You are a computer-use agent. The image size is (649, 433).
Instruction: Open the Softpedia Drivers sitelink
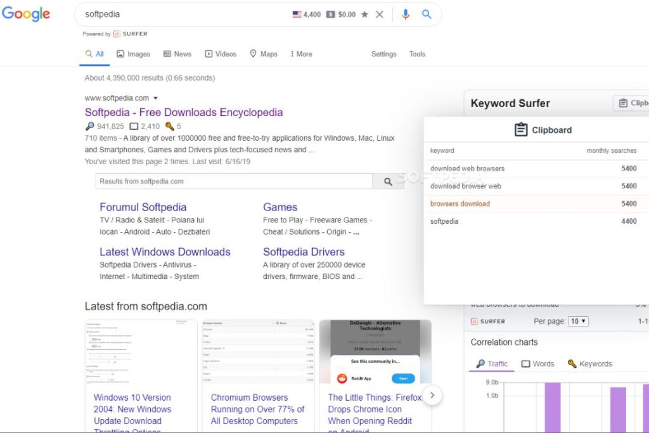(x=304, y=252)
